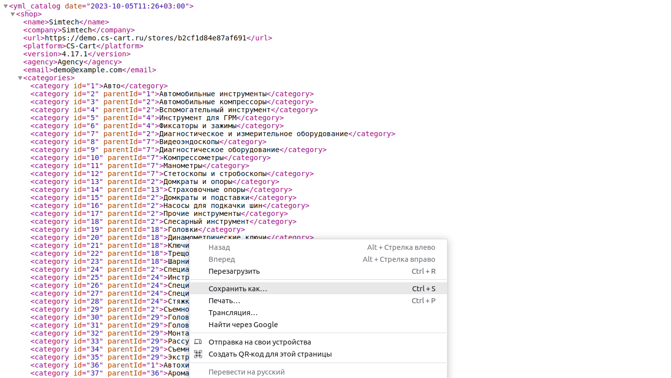Select "Найти через Google" menu entry
Image resolution: width=671 pixels, height=378 pixels.
(243, 325)
